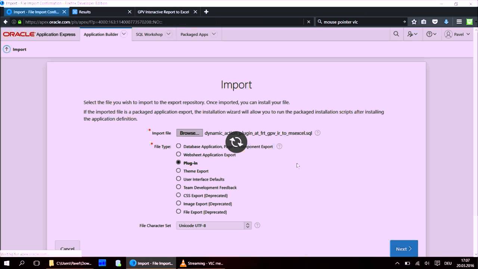The width and height of the screenshot is (478, 269).
Task: Open the Help question-mark menu
Action: (x=431, y=34)
